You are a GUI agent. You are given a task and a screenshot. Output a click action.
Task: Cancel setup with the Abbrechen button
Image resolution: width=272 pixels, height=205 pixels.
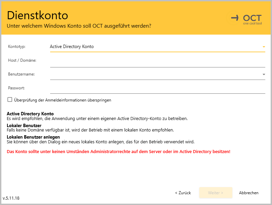(x=248, y=193)
